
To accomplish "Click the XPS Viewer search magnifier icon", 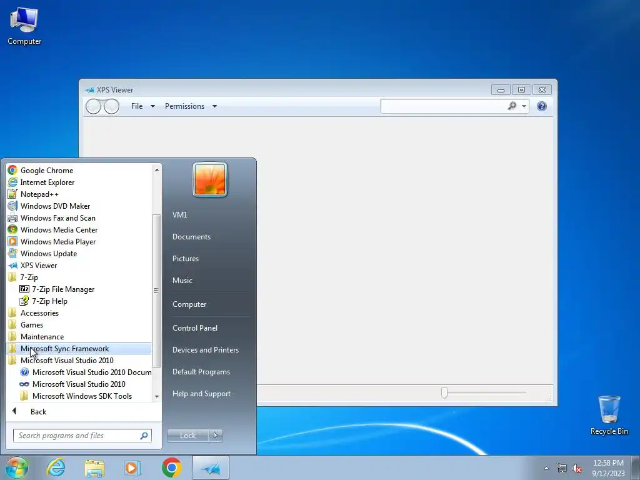I will tap(512, 106).
